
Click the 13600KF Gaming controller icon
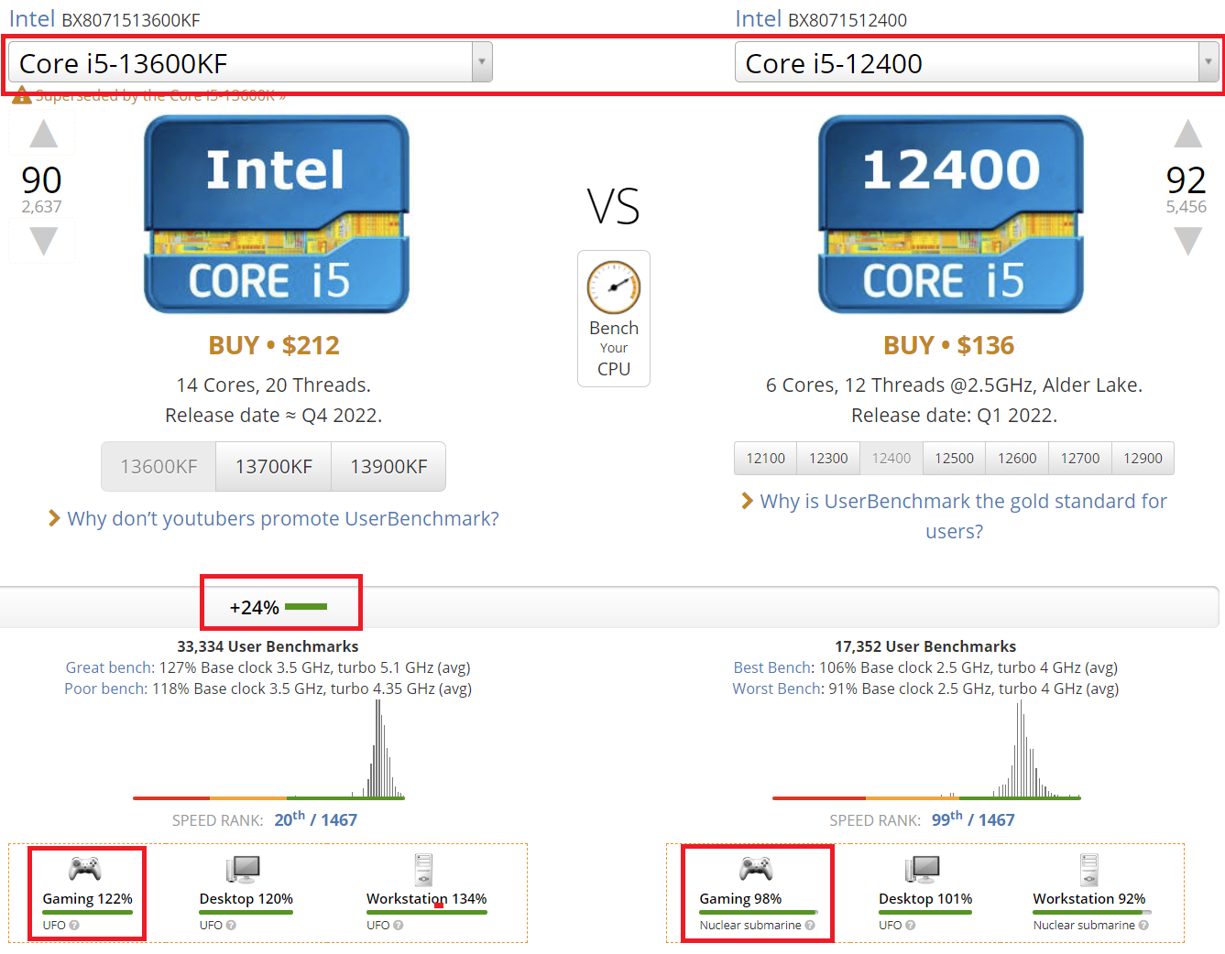pos(85,868)
